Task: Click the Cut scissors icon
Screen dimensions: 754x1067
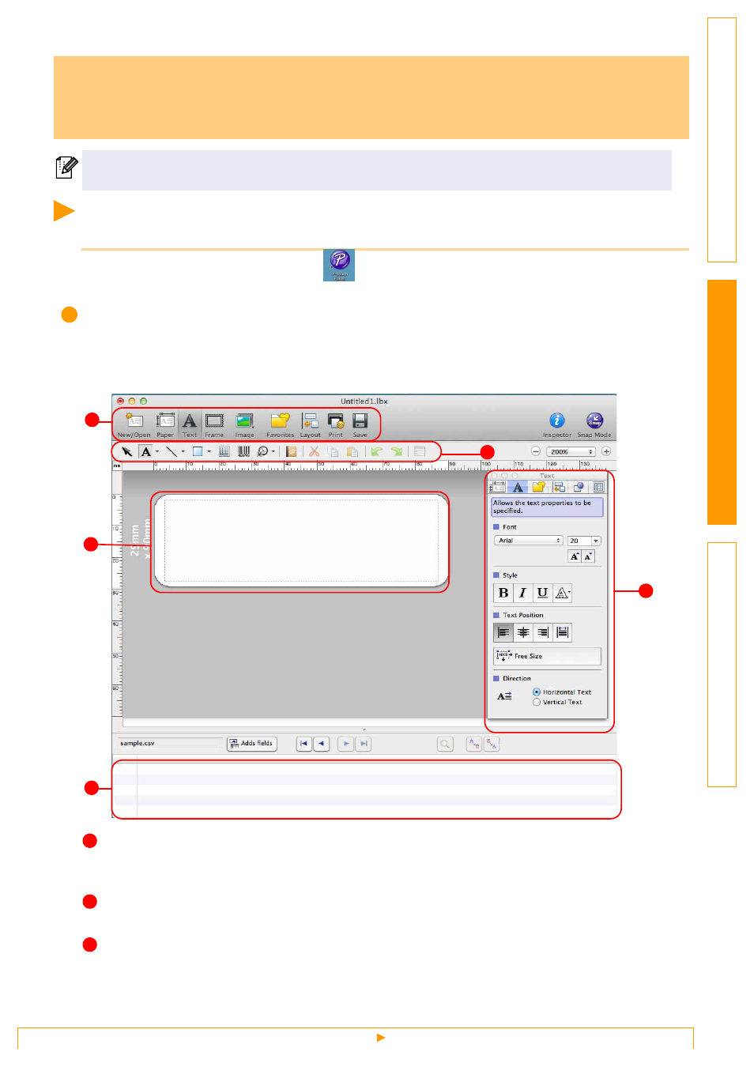Action: click(314, 451)
